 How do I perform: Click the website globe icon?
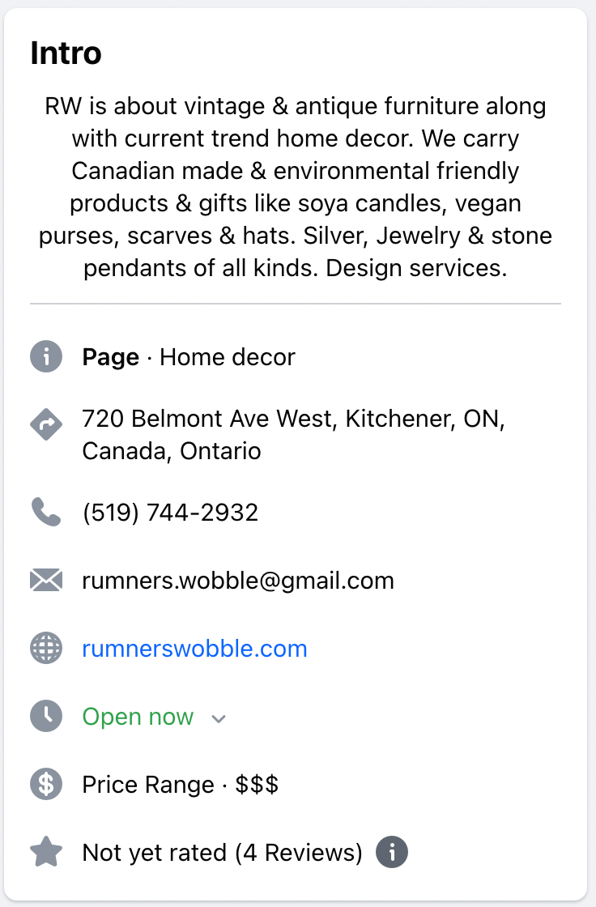coord(46,649)
